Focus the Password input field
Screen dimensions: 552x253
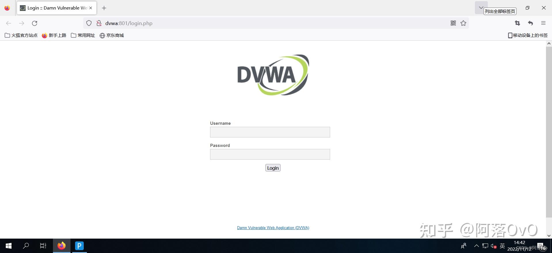[x=270, y=154]
